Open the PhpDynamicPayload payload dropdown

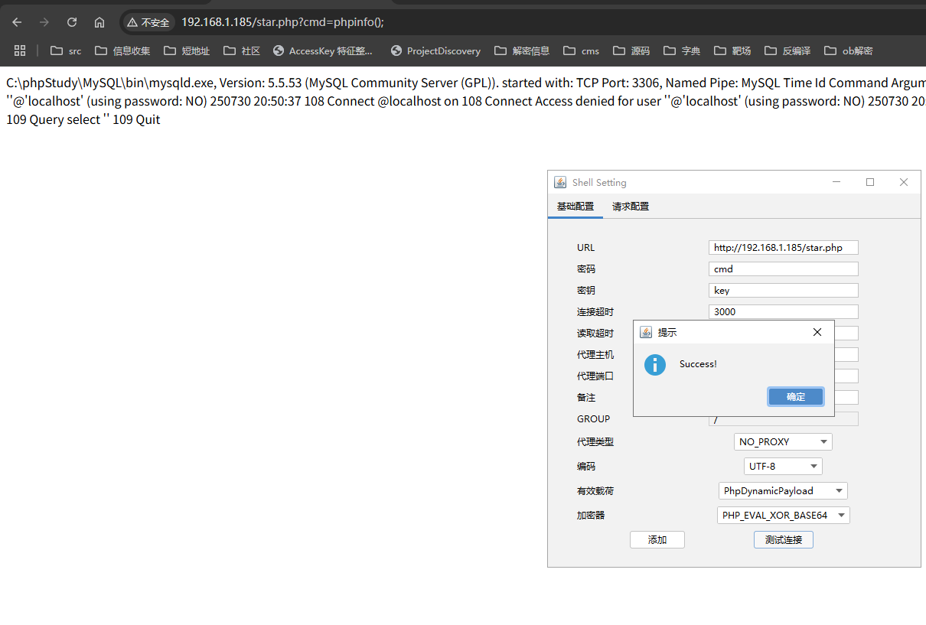pyautogui.click(x=783, y=490)
